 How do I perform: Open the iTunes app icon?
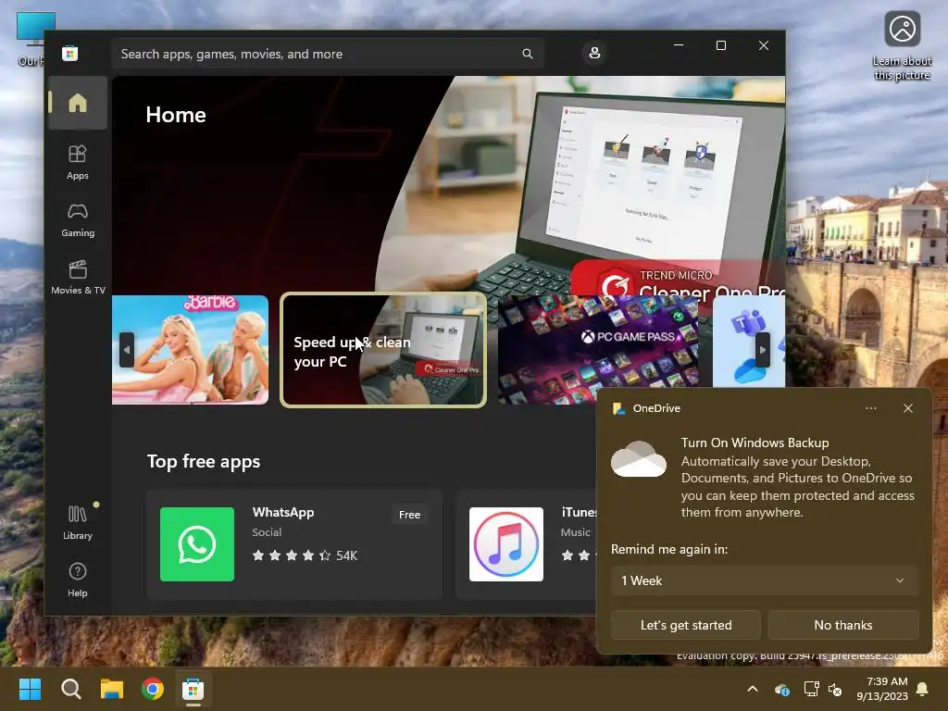(x=506, y=544)
